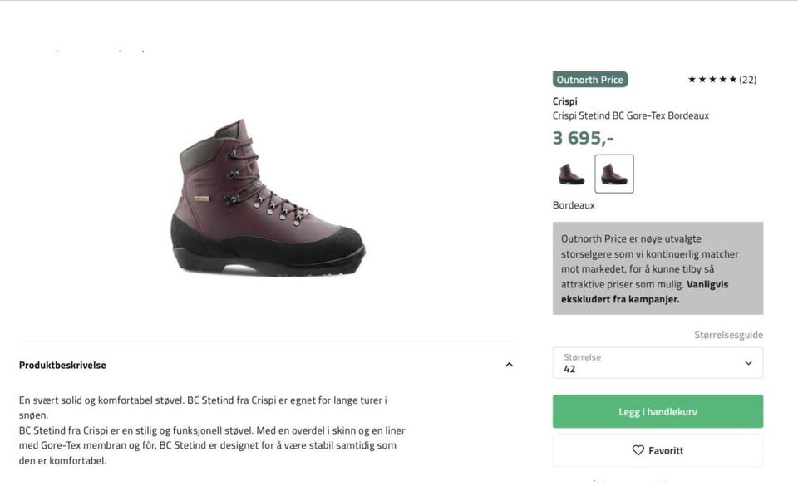Screen dimensions: 798x496
Task: Select the outlined Bordeaux colour thumbnail
Action: (x=614, y=174)
